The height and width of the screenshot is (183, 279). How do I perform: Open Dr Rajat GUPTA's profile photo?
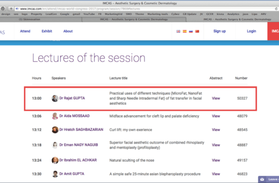[55, 98]
